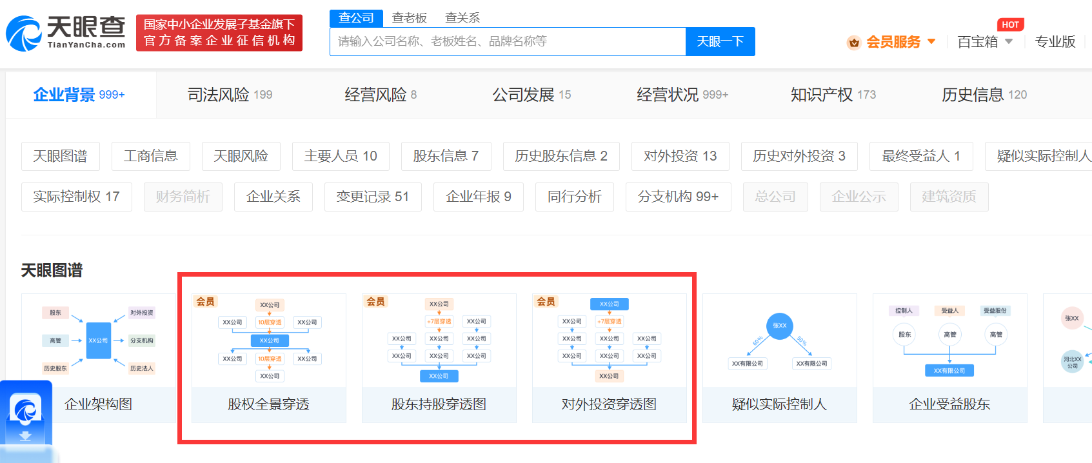Click the 股东信息 7 button
This screenshot has height=463, width=1092.
(446, 156)
